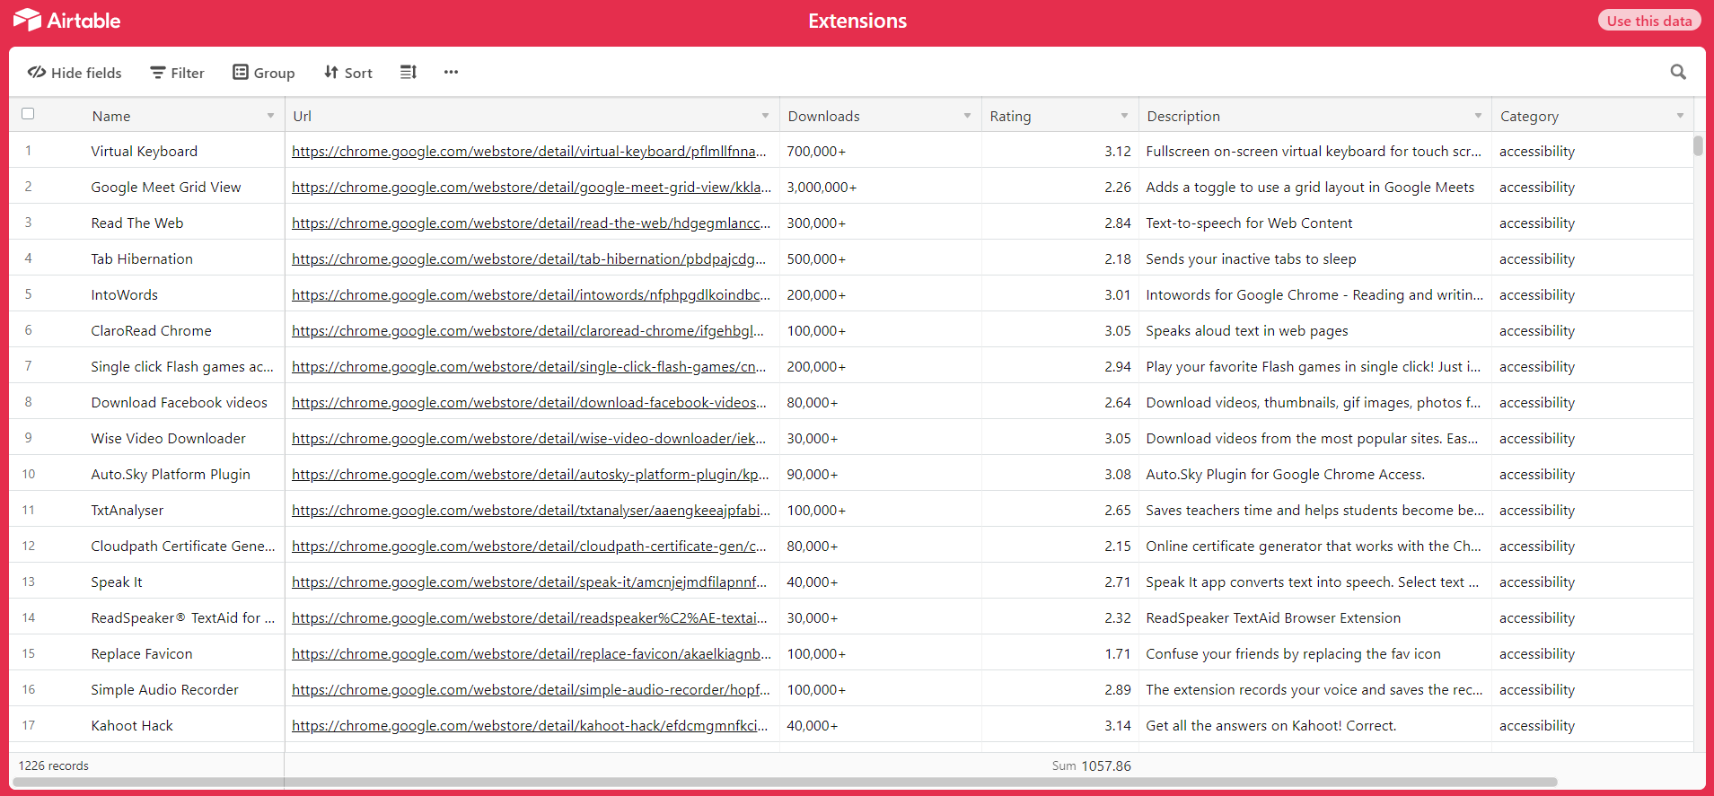The width and height of the screenshot is (1714, 796).
Task: Select 'Confuse your friends' description cell
Action: (1315, 654)
